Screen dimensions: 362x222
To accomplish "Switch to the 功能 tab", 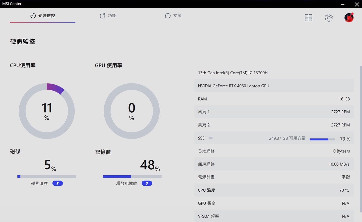I will tap(112, 16).
